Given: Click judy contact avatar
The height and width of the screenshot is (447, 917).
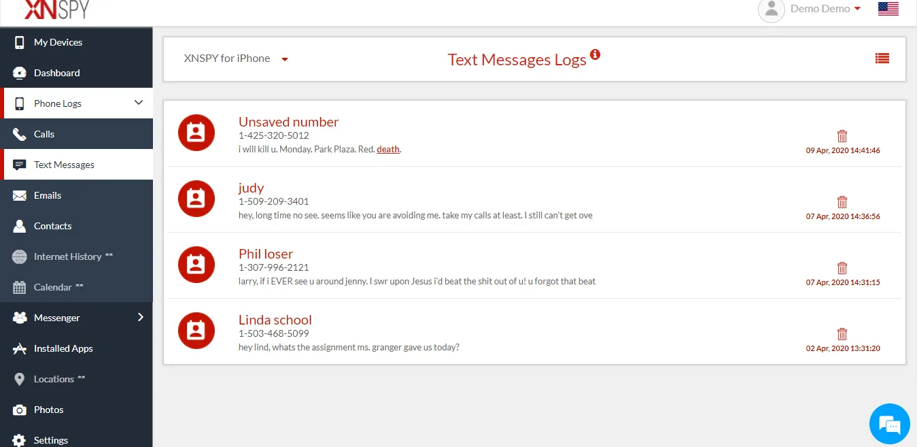Looking at the screenshot, I should pos(196,199).
